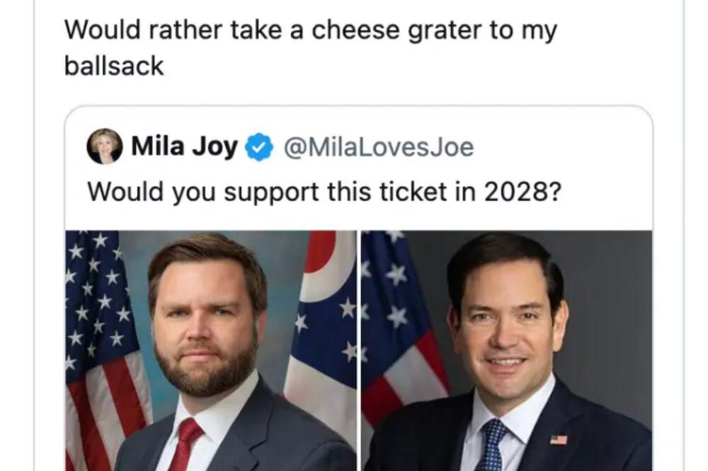Click the blue dotted tie in right photo
This screenshot has width=708, height=471.
coord(491,445)
